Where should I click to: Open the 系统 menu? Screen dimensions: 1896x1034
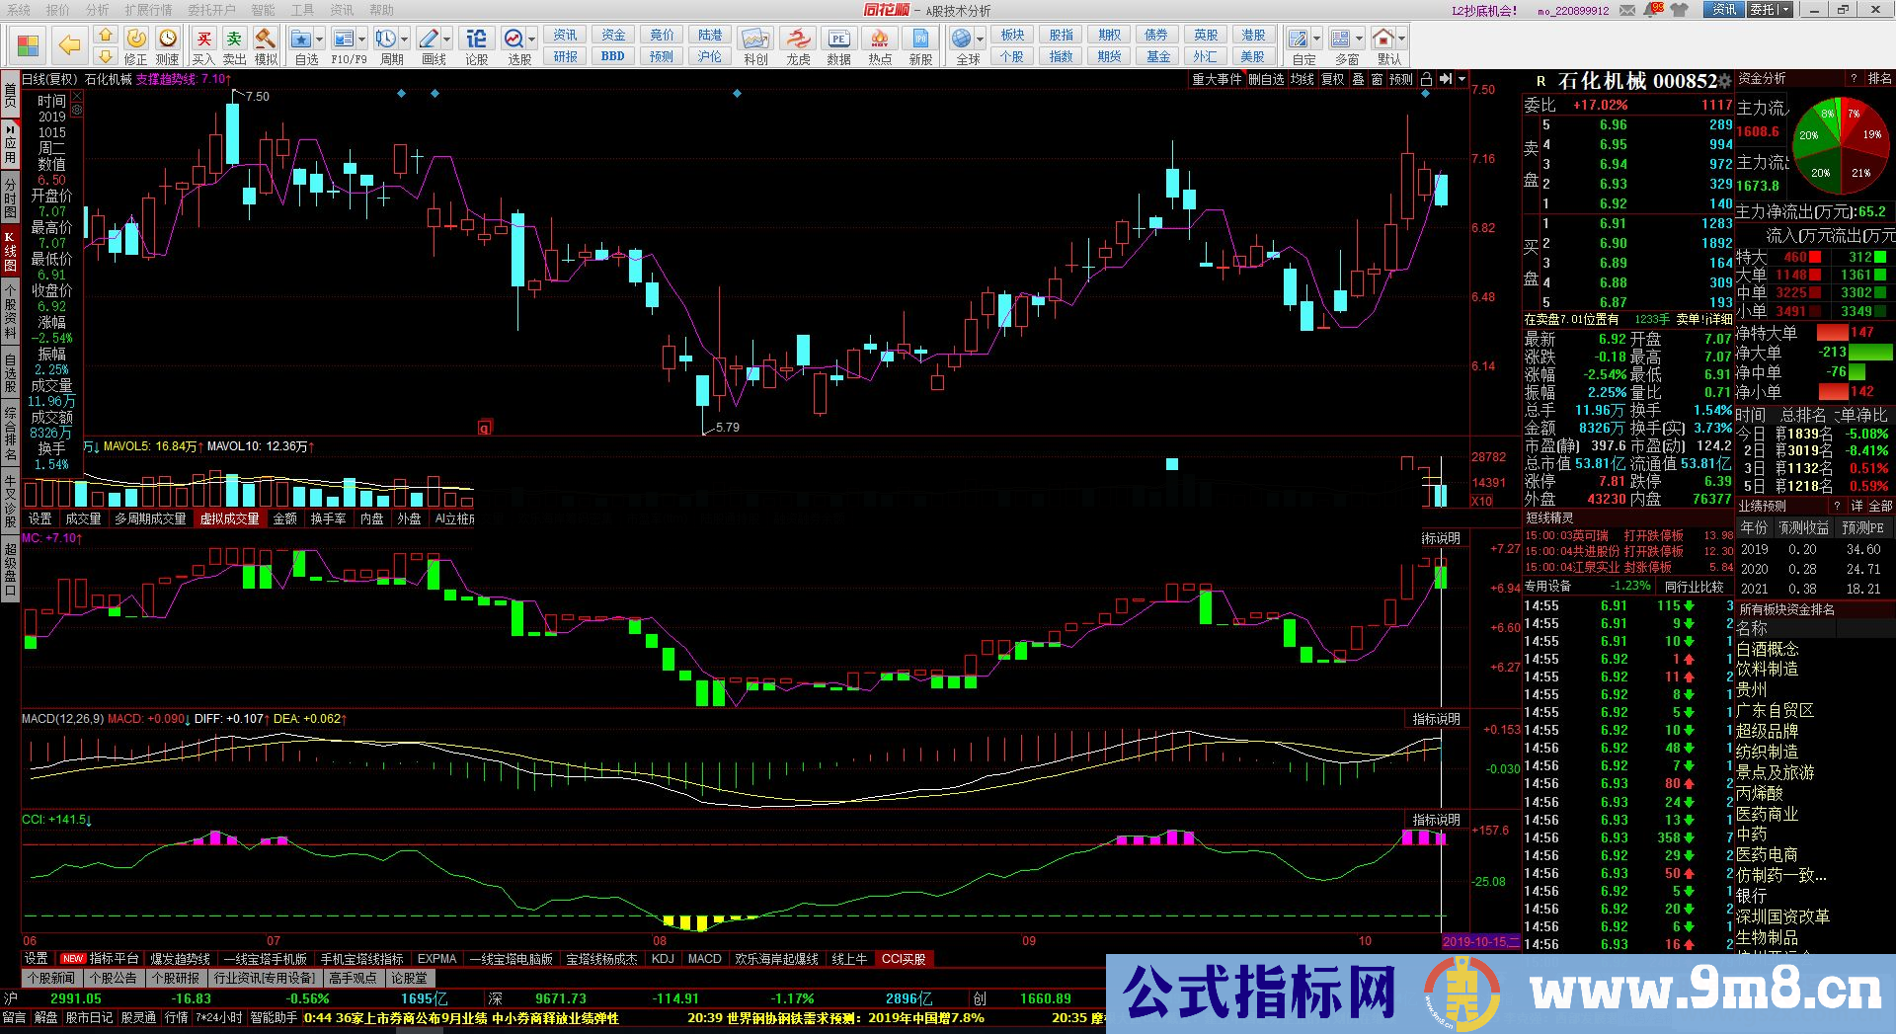tap(18, 10)
